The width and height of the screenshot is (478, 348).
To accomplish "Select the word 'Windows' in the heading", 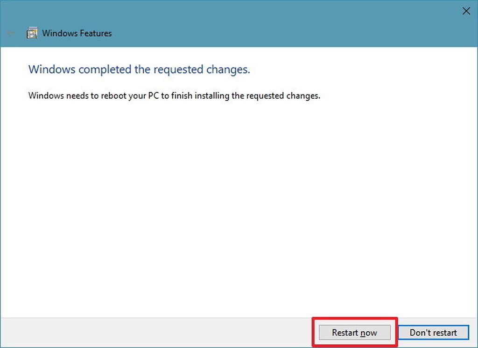I will pos(52,69).
